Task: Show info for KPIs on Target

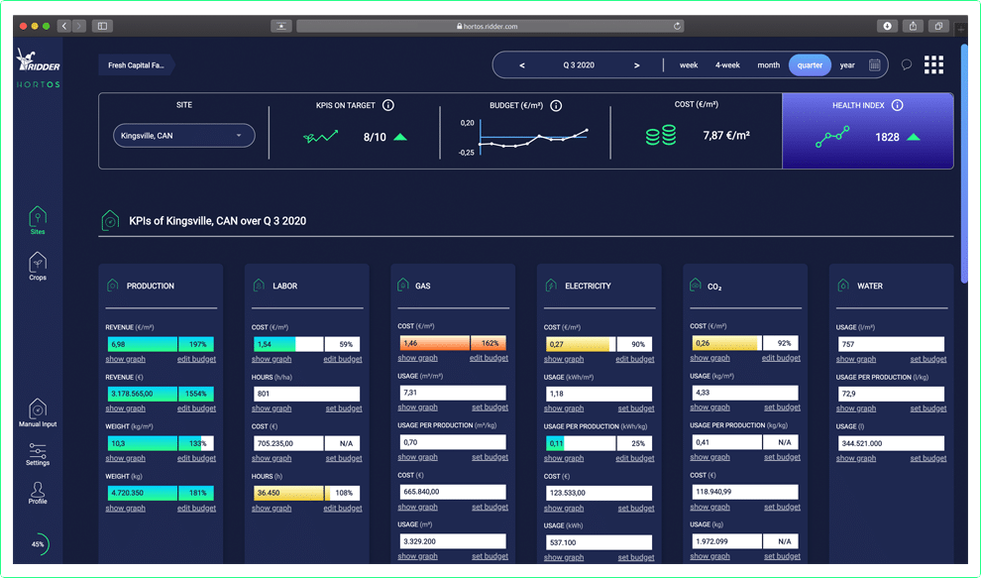Action: pyautogui.click(x=388, y=105)
